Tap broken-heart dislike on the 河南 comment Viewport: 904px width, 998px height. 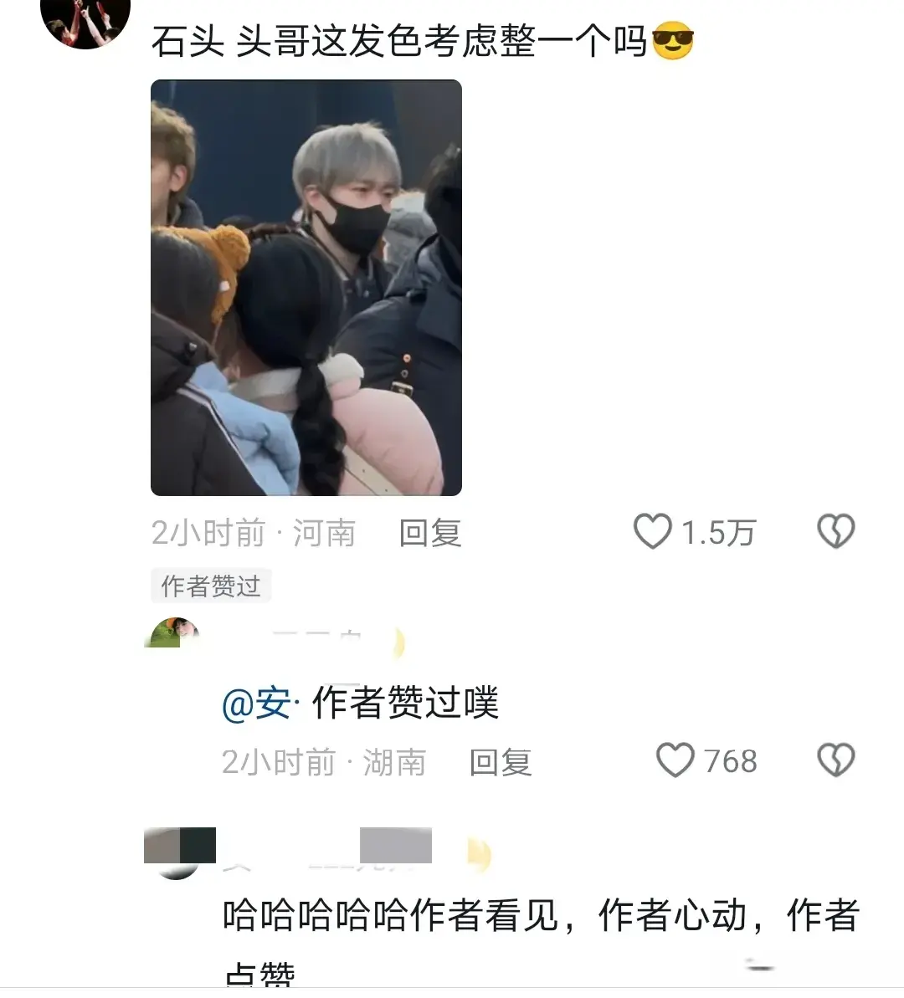tap(836, 531)
